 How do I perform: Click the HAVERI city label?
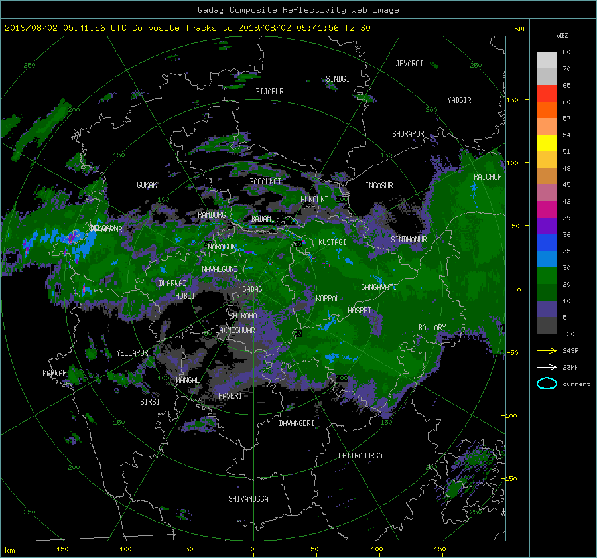pos(230,396)
